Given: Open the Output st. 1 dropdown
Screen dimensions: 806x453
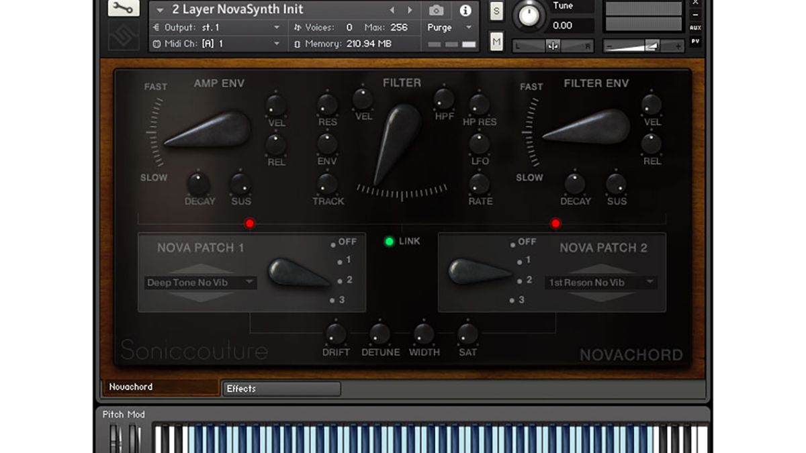Looking at the screenshot, I should (x=216, y=27).
